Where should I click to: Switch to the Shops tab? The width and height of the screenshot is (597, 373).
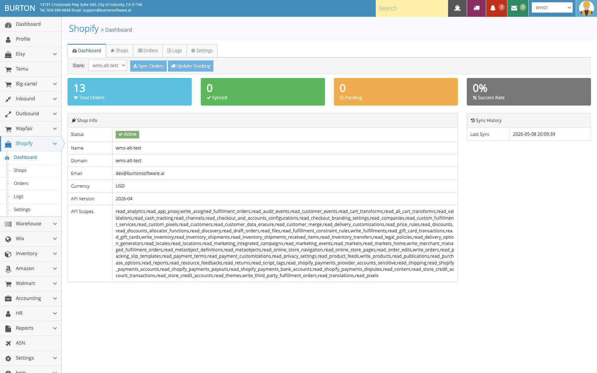(119, 51)
